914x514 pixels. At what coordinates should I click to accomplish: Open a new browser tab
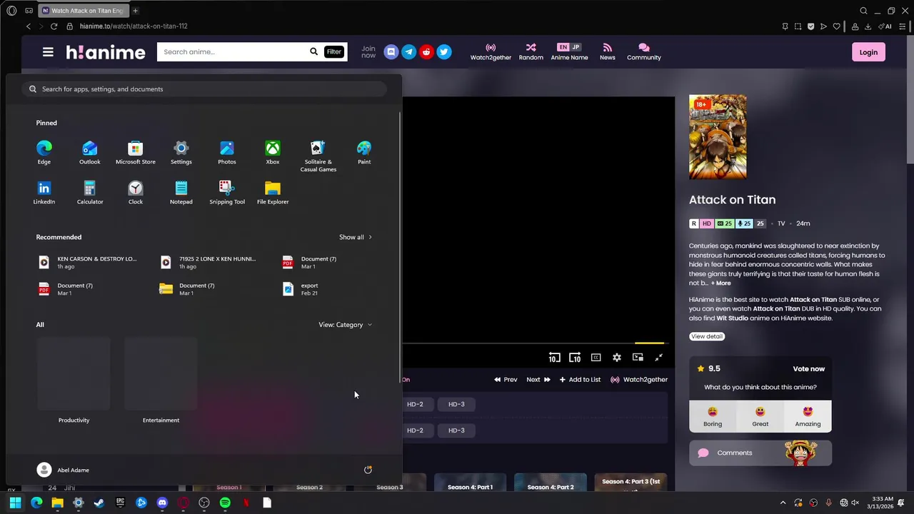click(136, 11)
